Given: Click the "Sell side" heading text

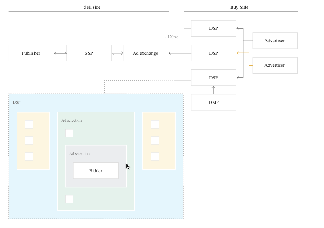Looking at the screenshot, I should click(x=92, y=7).
